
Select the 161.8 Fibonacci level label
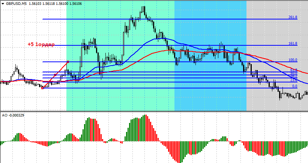pos(293,43)
